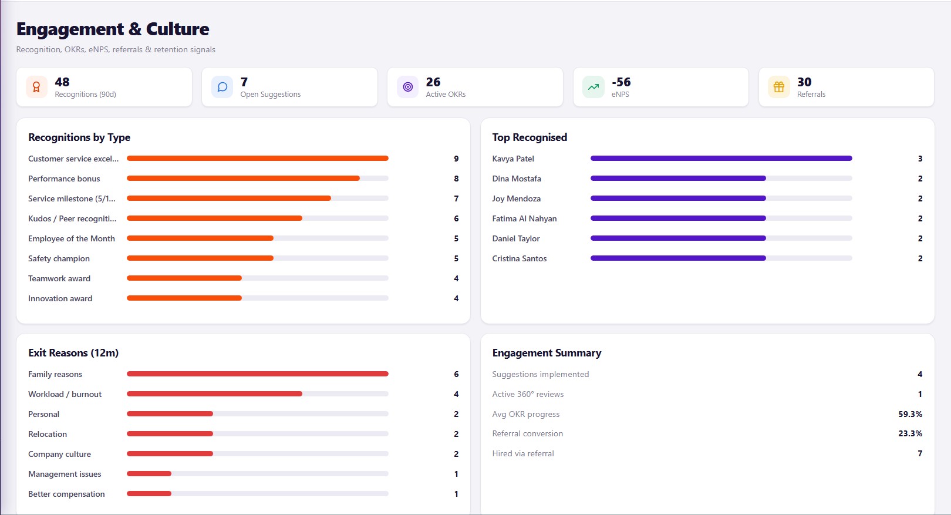Click the Recognitions award ribbon icon
Viewport: 951px width, 515px height.
point(36,87)
